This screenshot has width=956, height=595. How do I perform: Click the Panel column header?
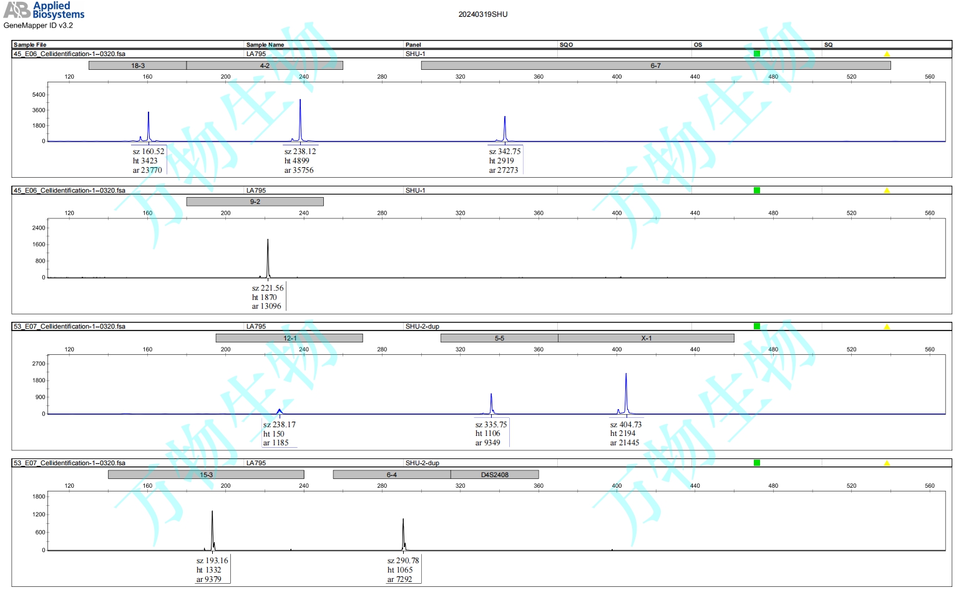pyautogui.click(x=413, y=45)
